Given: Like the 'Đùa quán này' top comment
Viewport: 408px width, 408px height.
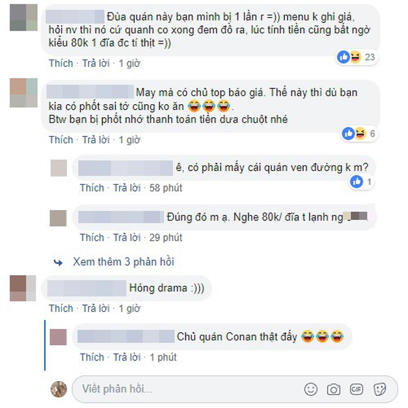Looking at the screenshot, I should click(x=61, y=63).
